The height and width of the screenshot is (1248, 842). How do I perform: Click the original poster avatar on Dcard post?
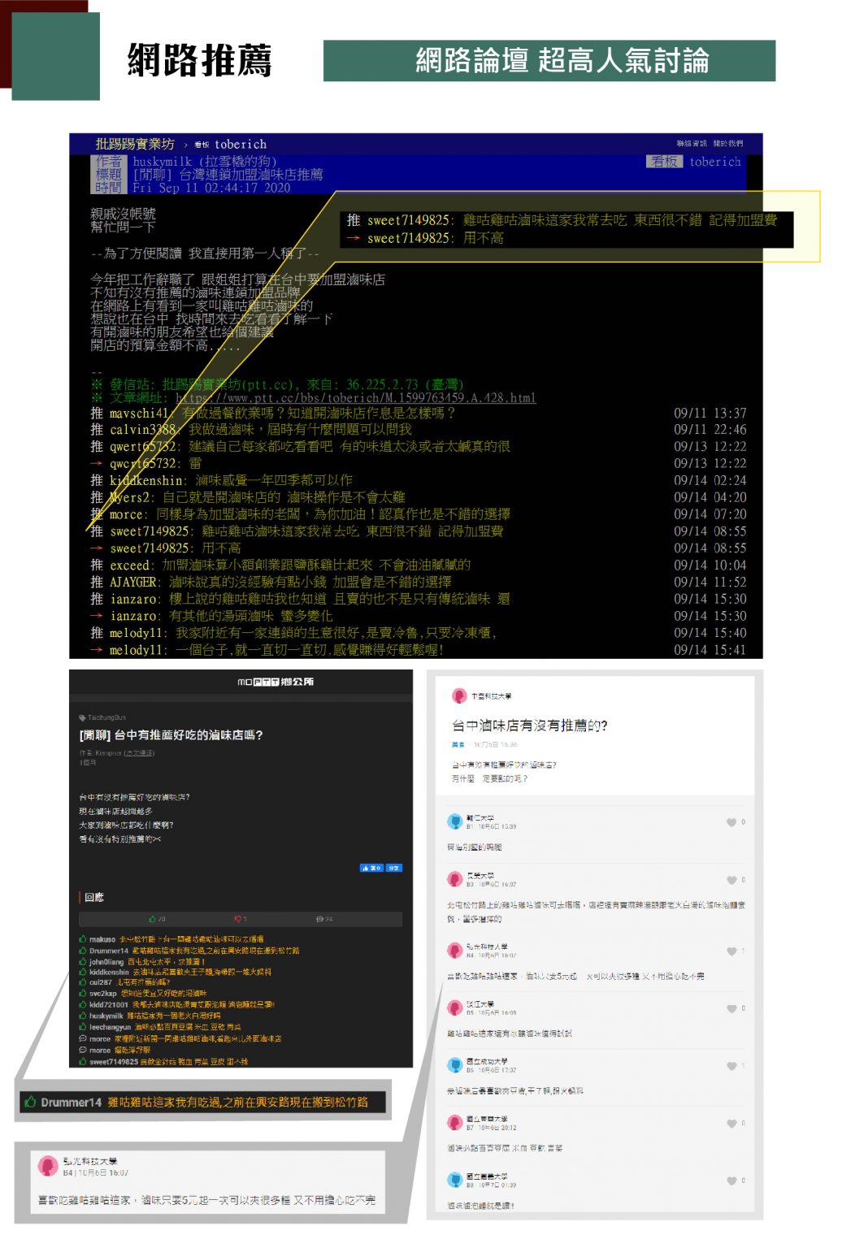[458, 696]
